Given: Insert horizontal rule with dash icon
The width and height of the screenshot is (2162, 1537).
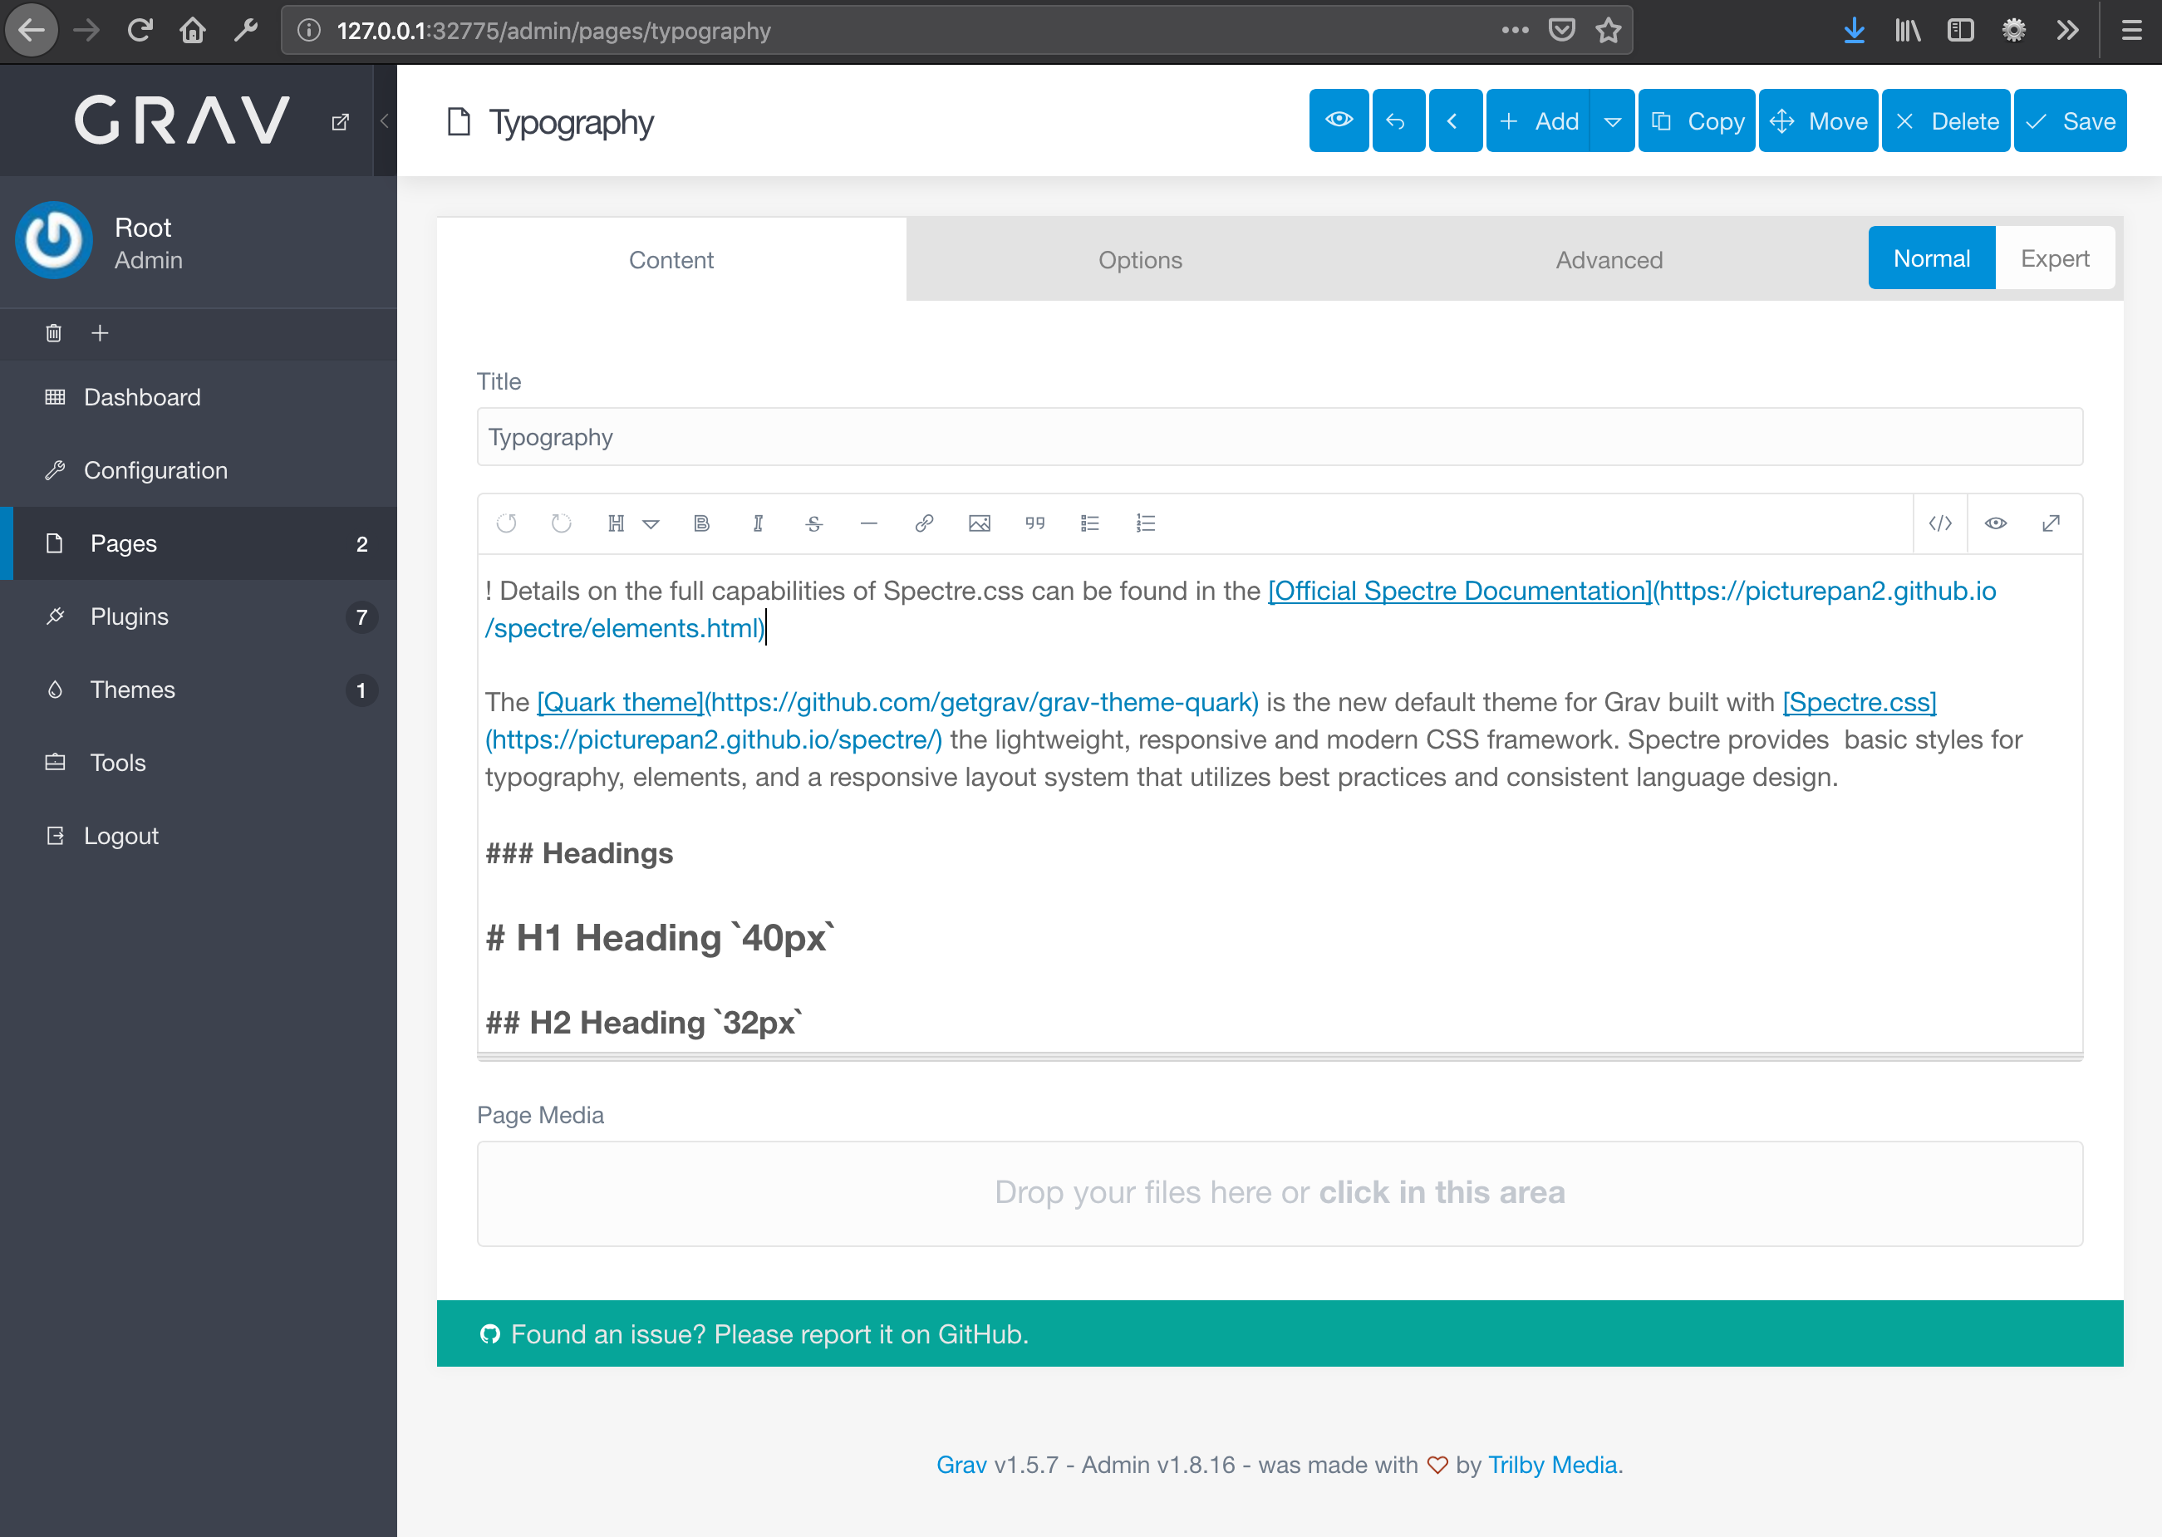Looking at the screenshot, I should pyautogui.click(x=868, y=523).
